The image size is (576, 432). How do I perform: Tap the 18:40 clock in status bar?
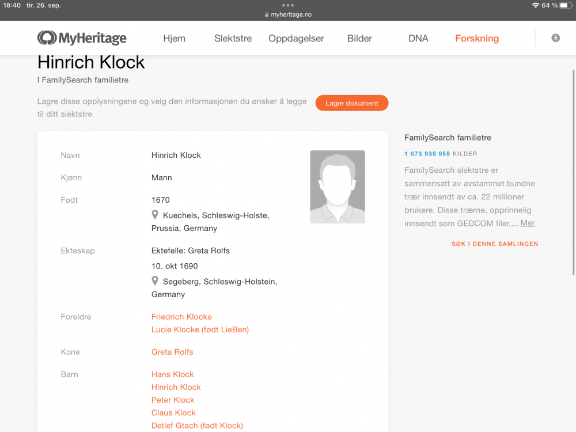[x=12, y=5]
